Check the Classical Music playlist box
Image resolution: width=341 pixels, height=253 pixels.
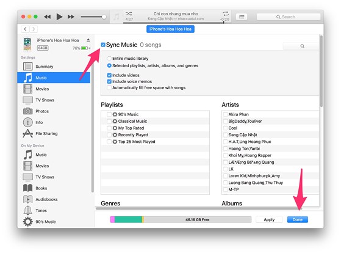click(x=109, y=121)
